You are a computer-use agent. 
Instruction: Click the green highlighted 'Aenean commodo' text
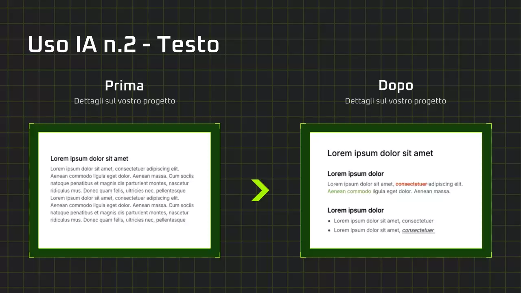coord(349,191)
